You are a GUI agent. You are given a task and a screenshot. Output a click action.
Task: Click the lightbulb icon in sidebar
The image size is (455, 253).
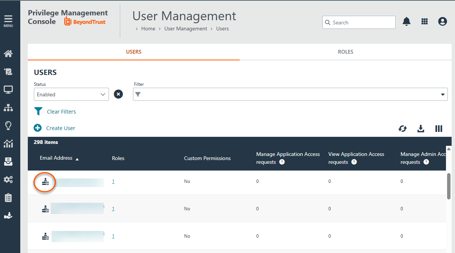pyautogui.click(x=8, y=126)
